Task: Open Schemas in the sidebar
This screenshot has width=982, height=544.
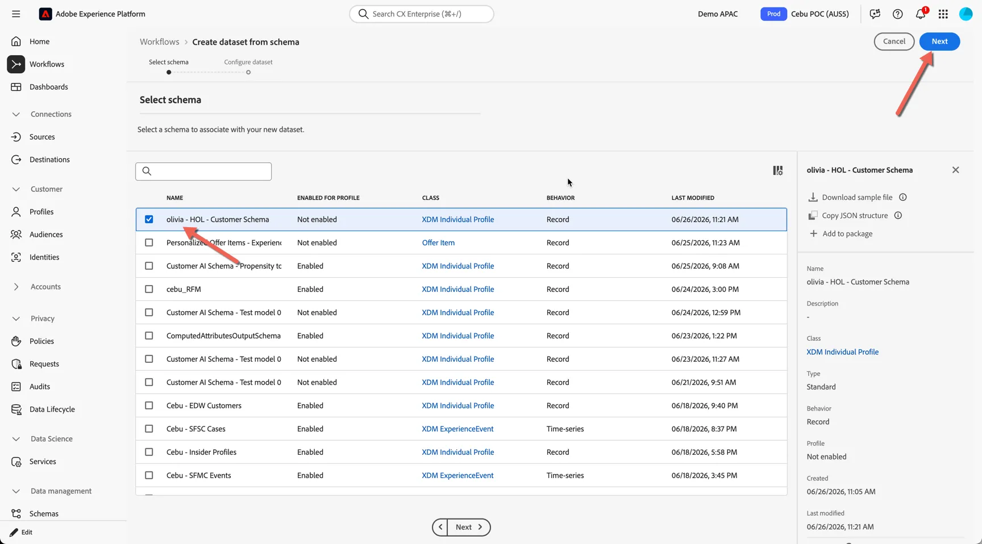Action: [x=44, y=514]
